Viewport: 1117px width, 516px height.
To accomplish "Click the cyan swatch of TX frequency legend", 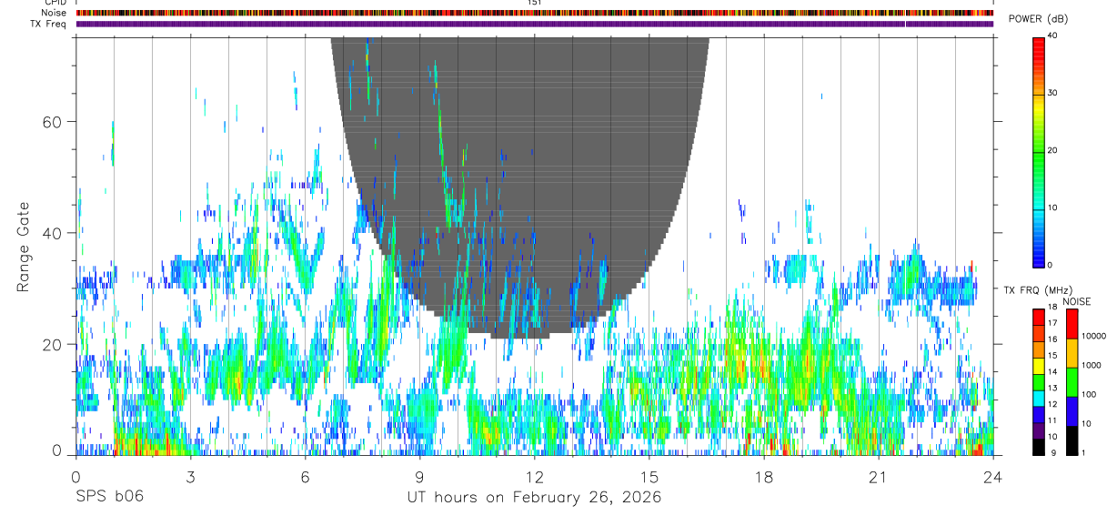I will coord(1039,399).
